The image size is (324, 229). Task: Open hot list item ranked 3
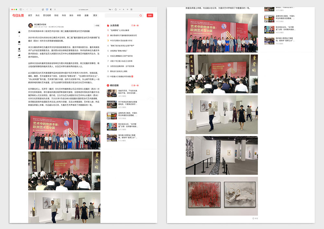pos(120,41)
